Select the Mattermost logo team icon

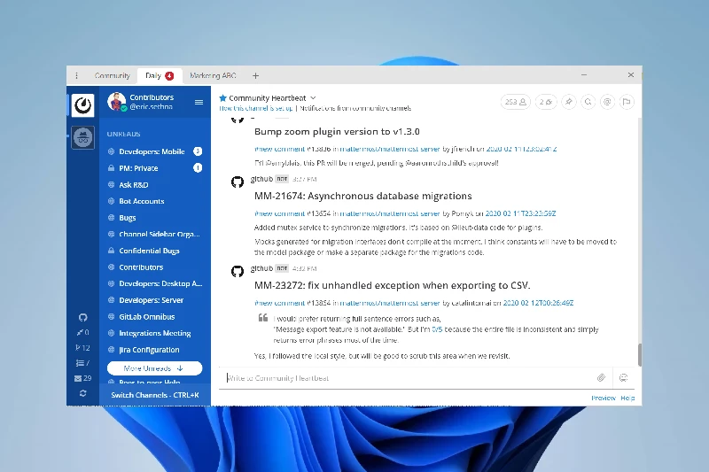(82, 105)
